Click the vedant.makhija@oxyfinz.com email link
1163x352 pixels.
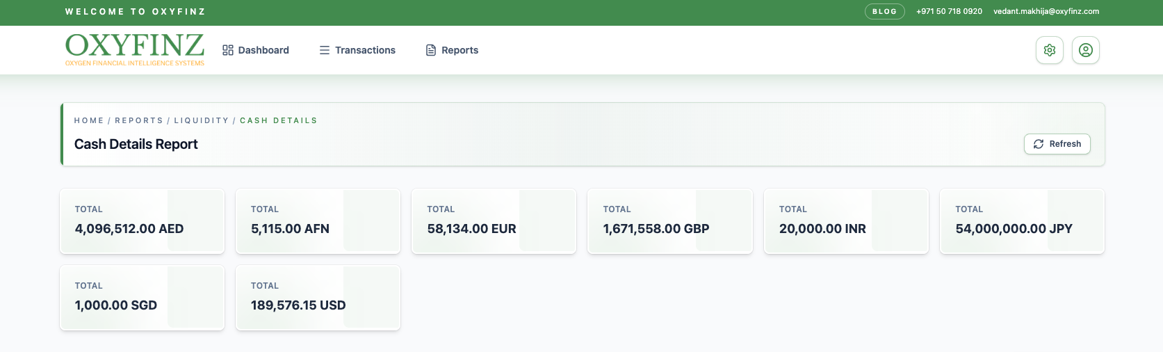click(1046, 11)
